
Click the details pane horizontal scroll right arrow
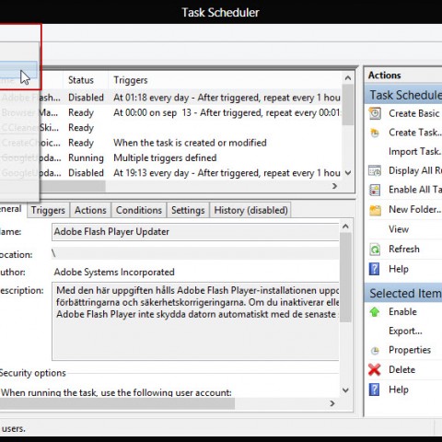tap(332, 403)
